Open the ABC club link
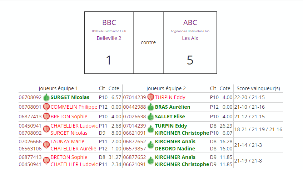 coord(190,23)
